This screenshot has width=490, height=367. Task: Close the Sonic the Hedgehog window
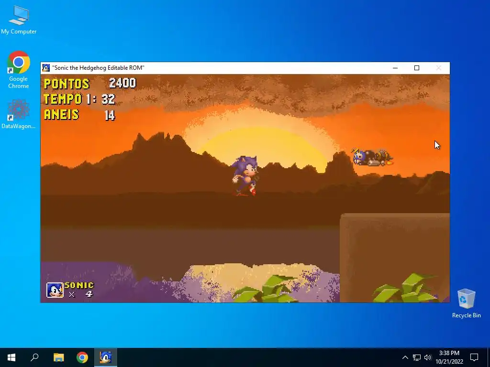pos(439,68)
